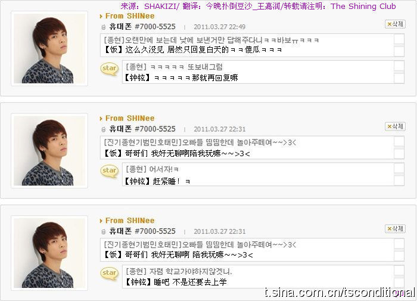Click the 2011.03.27 22:49 timestamp
Screen dimensions: 417x301
[x=220, y=27]
